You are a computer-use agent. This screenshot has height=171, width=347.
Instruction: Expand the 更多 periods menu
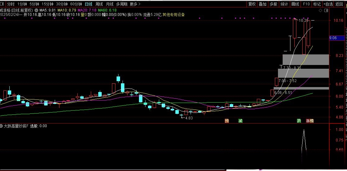coord(135,4)
